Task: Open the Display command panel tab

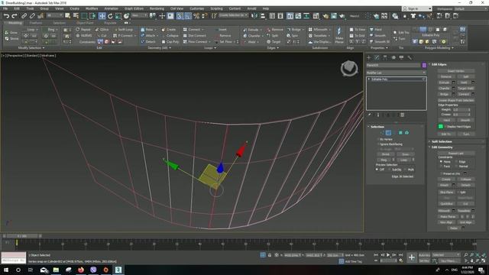Action: [x=402, y=58]
